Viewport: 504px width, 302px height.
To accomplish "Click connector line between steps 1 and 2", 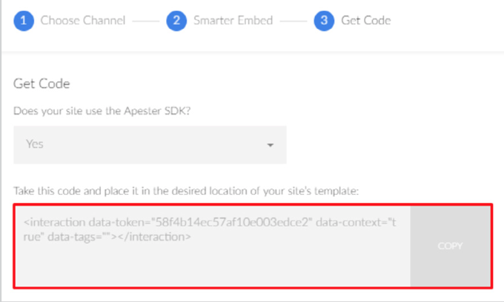I will pos(145,21).
